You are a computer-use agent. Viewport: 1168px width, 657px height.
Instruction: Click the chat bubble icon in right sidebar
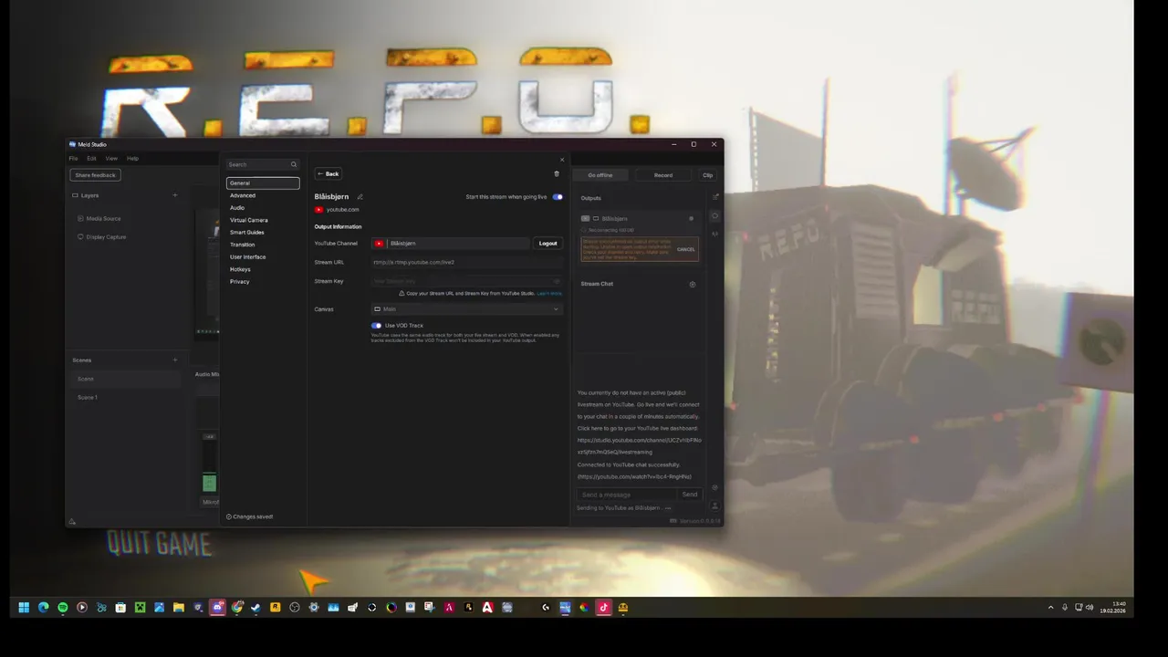pos(715,216)
